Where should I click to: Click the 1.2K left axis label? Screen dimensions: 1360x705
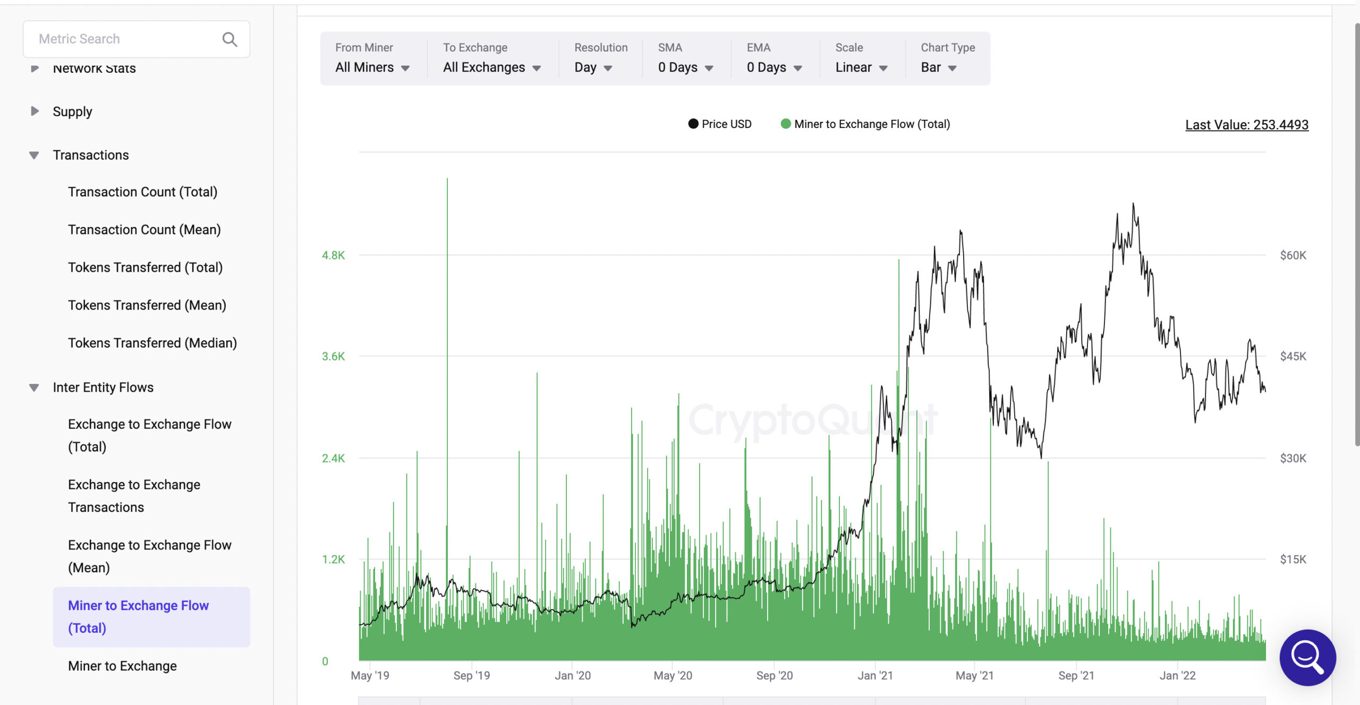click(x=333, y=559)
